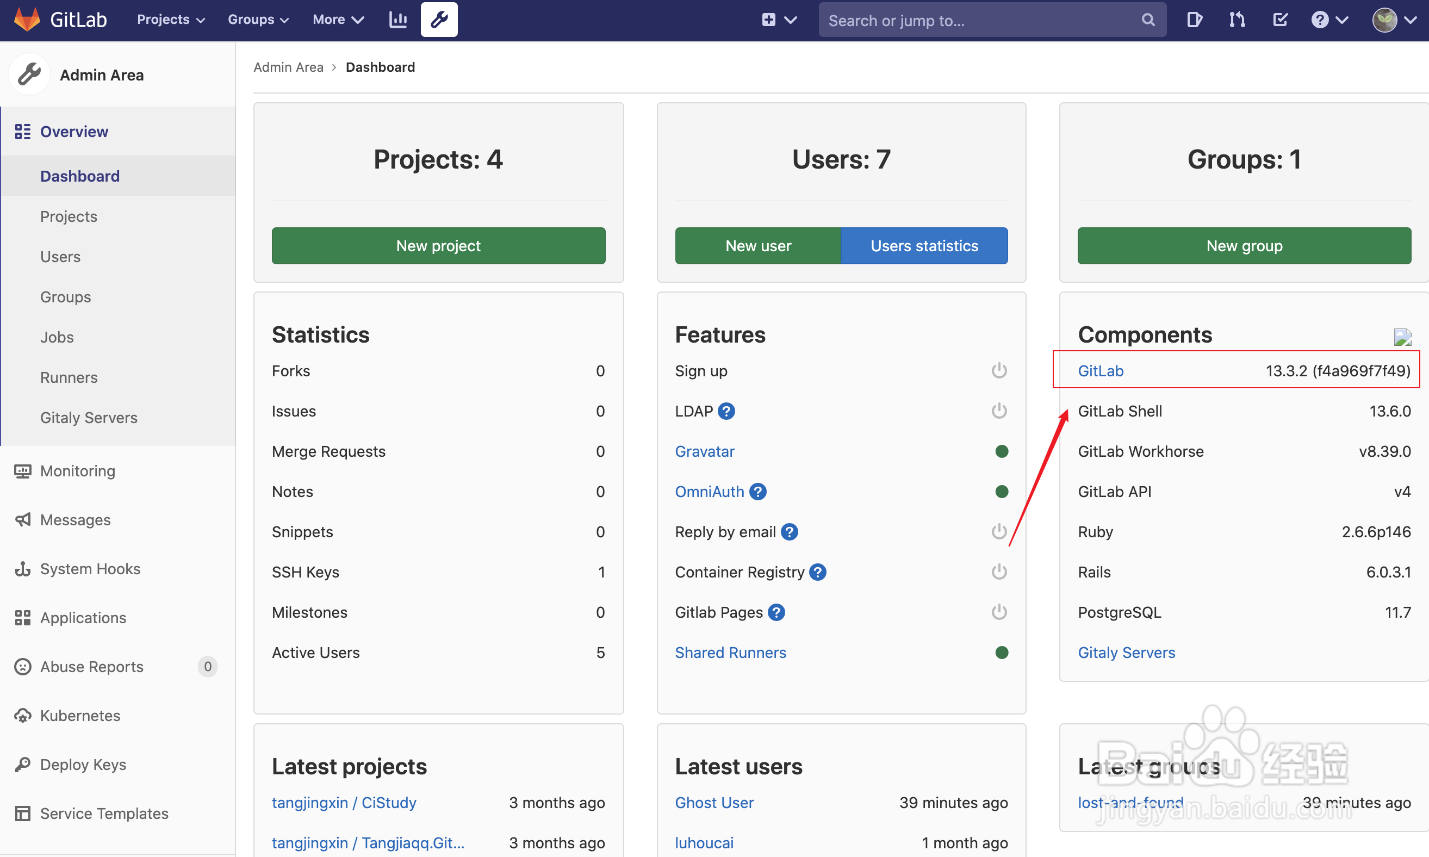The height and width of the screenshot is (857, 1429).
Task: Click the broken image icon in Components
Action: pos(1402,337)
